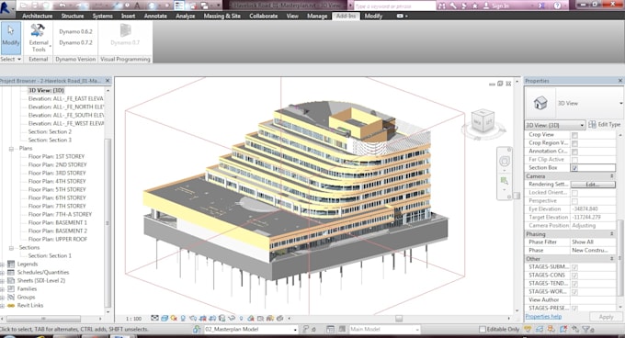This screenshot has height=338, width=625.
Task: Click the help question mark icon in title bar
Action: (557, 6)
